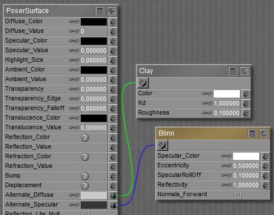
Task: Click the Blinn node options menu icon
Action: (252, 134)
